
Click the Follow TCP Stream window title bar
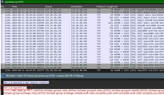pyautogui.click(x=82, y=76)
